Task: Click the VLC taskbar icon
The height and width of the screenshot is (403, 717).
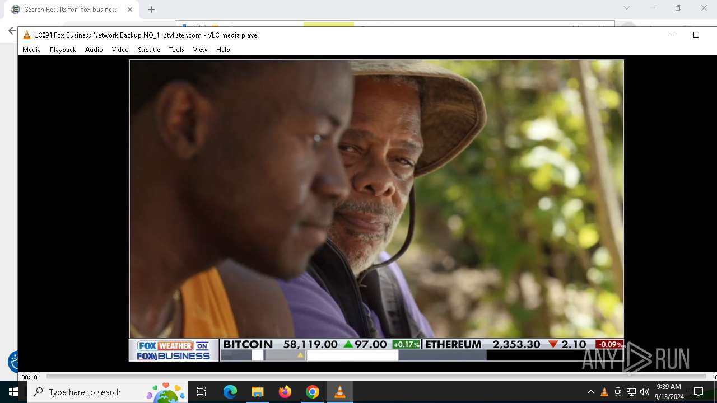Action: coord(340,392)
